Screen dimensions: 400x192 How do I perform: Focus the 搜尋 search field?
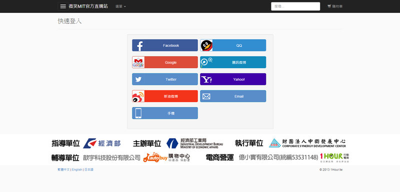coord(295,6)
